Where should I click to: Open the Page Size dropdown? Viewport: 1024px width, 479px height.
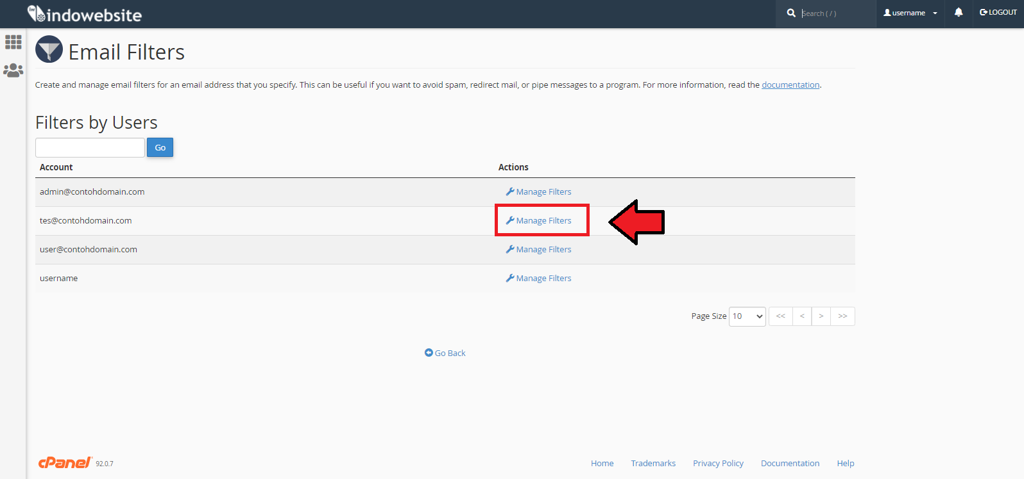[x=747, y=316]
